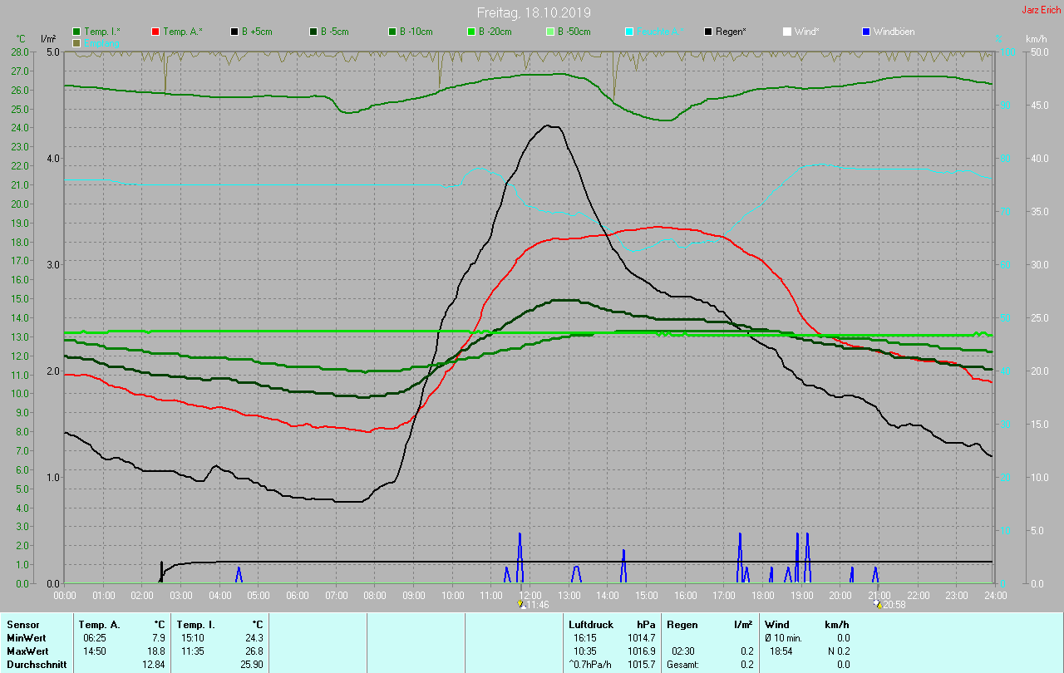The height and width of the screenshot is (673, 1064).
Task: Click the minimum pressure value 1014.7
Action: 641,638
